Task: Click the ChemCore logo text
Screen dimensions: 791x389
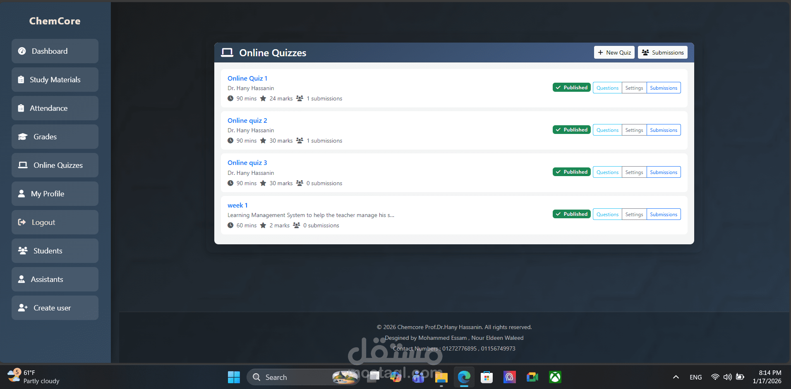Action: (55, 21)
